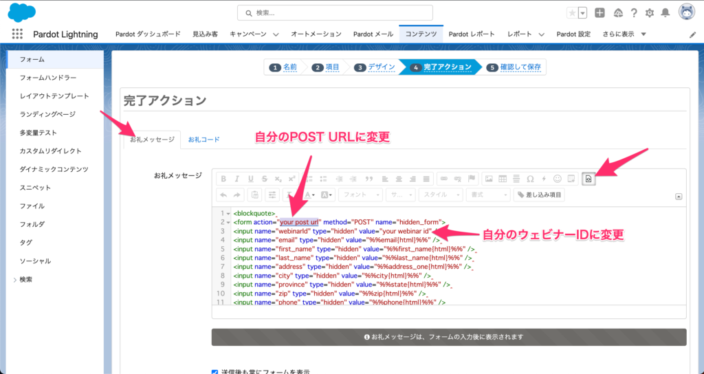Switch to the お礼コード tab
Image resolution: width=704 pixels, height=374 pixels.
click(x=203, y=140)
